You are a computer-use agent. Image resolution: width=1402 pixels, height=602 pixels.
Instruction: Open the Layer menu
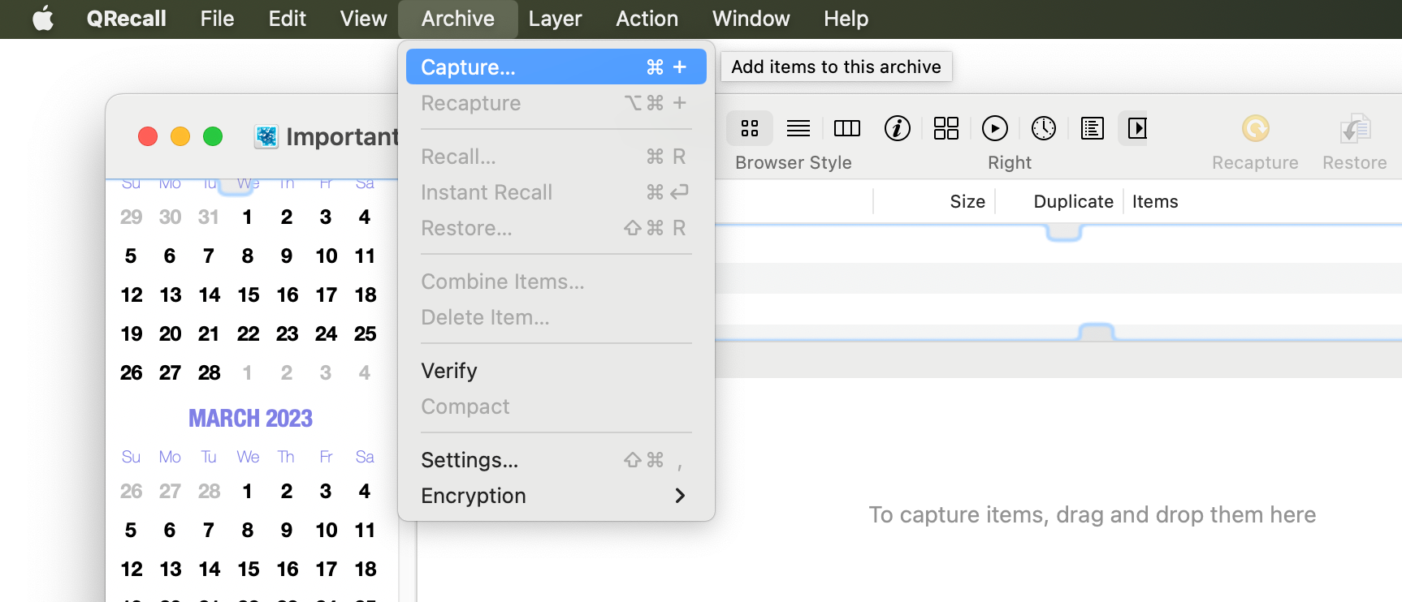[x=555, y=19]
